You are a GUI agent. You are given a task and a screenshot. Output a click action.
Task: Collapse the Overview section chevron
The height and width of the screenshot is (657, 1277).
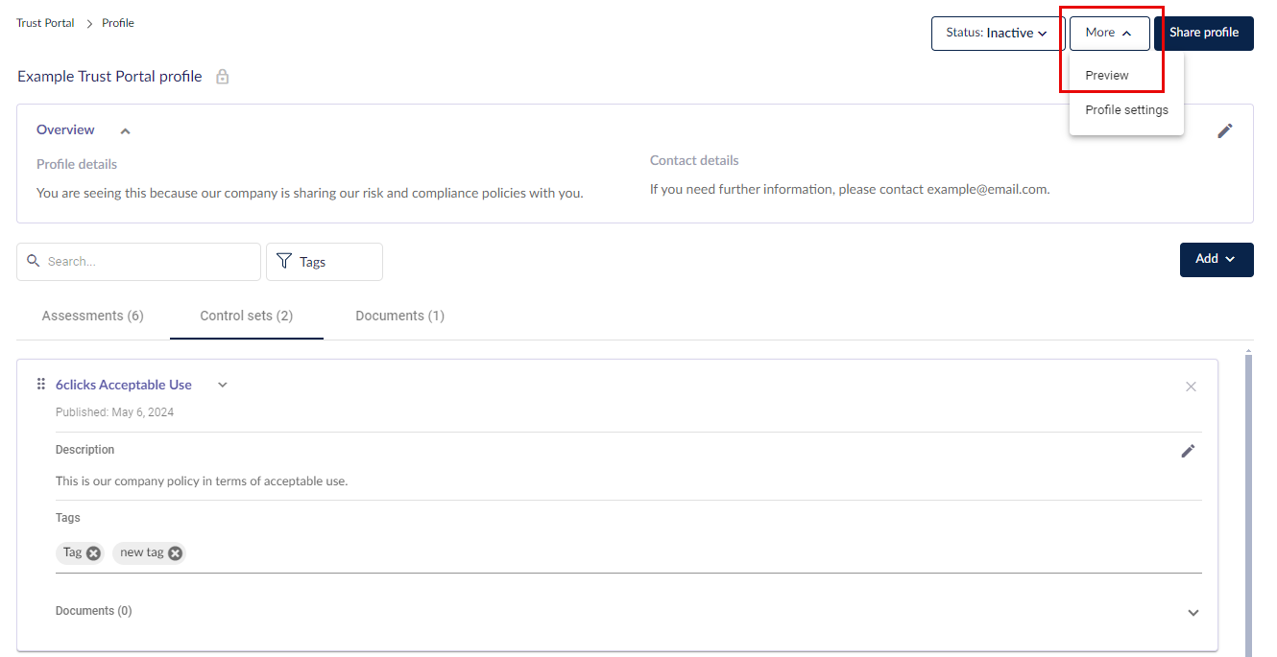pos(125,130)
